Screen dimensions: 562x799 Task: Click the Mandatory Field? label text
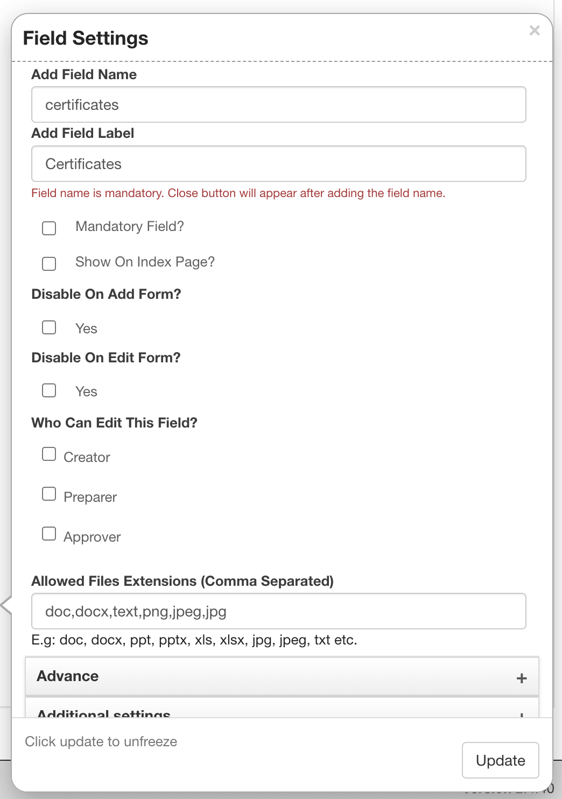tap(130, 226)
